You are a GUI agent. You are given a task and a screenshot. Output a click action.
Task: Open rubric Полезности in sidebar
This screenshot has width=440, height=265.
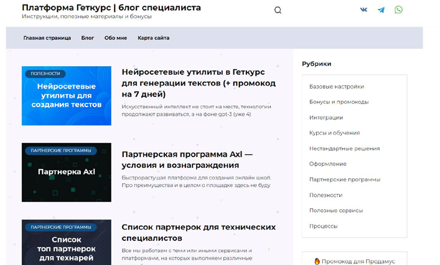click(x=325, y=195)
